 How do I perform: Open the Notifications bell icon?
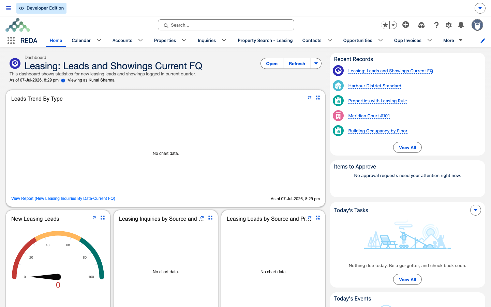tap(461, 25)
